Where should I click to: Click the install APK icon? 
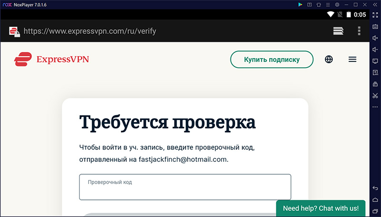pyautogui.click(x=375, y=72)
